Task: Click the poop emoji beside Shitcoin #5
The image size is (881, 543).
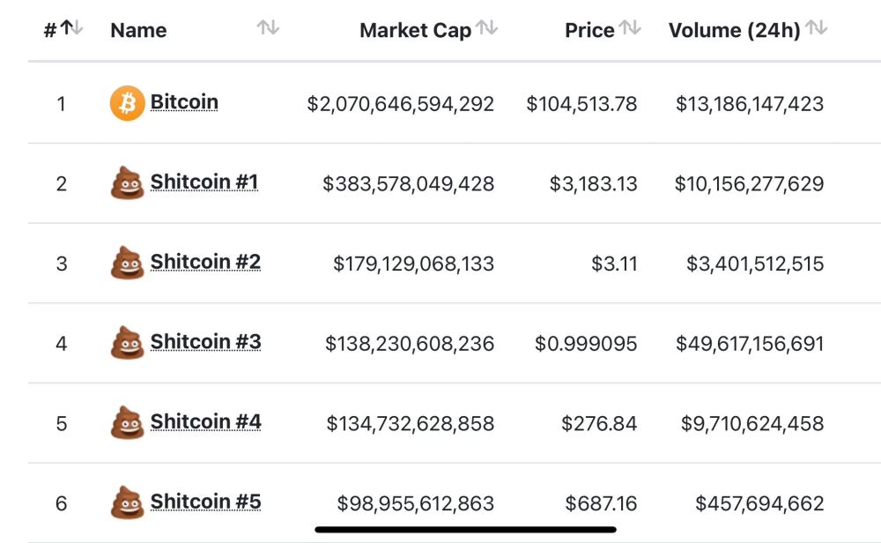Action: 128,502
